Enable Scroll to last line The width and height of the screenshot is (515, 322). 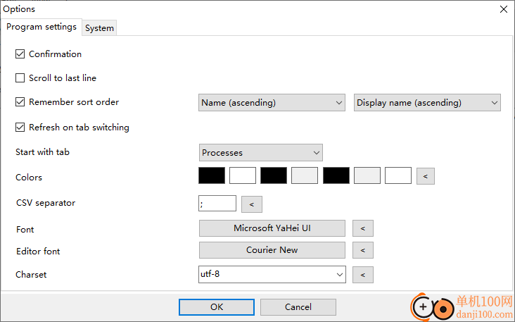20,78
